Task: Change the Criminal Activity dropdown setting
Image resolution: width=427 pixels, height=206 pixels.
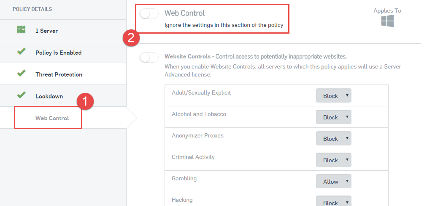Action: pyautogui.click(x=334, y=160)
